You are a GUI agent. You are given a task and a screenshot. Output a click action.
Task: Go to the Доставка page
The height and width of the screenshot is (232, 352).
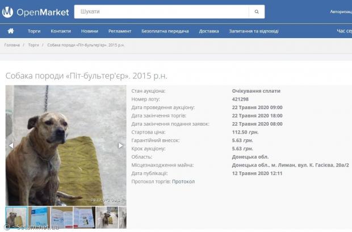point(209,31)
